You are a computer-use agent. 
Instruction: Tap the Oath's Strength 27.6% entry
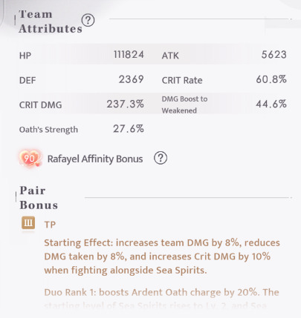[82, 129]
